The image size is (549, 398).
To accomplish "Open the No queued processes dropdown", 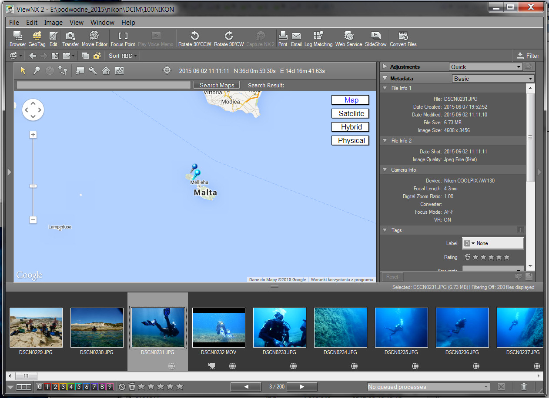I will click(x=428, y=387).
